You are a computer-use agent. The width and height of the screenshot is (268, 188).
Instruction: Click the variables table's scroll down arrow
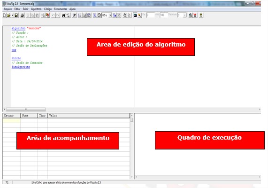click(x=132, y=177)
